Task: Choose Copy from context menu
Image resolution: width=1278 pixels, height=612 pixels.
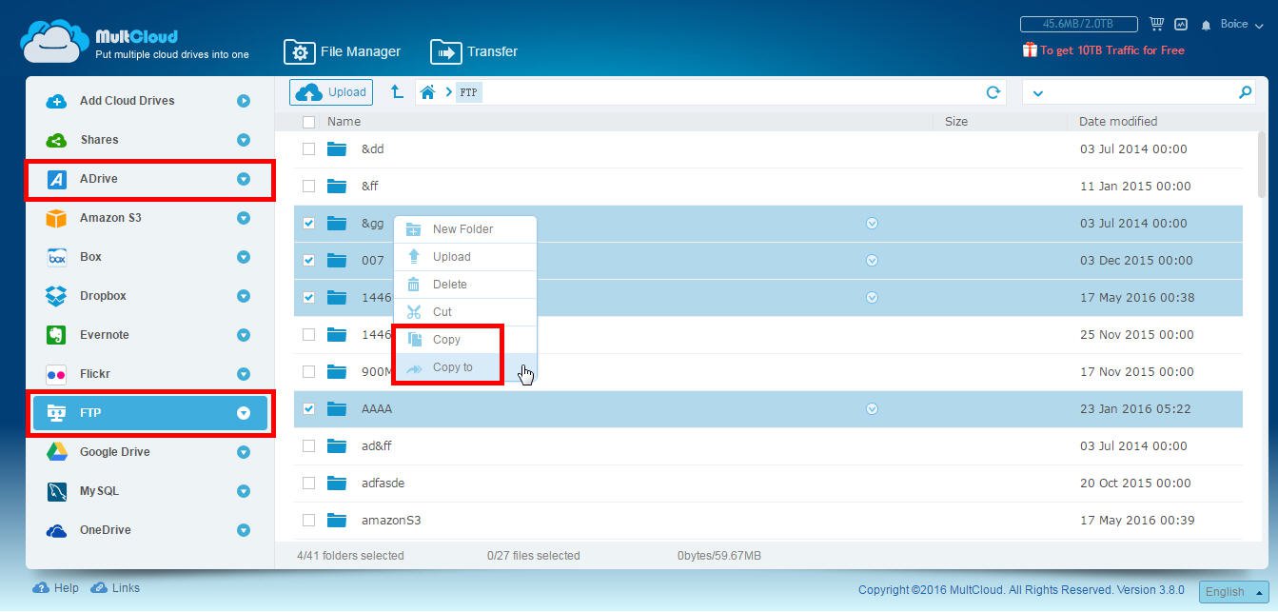Action: point(465,340)
